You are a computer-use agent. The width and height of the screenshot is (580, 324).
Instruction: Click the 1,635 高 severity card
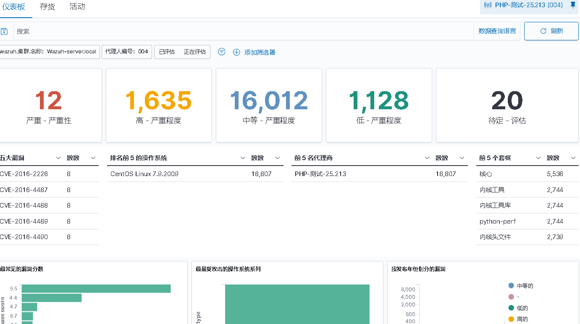(x=159, y=105)
